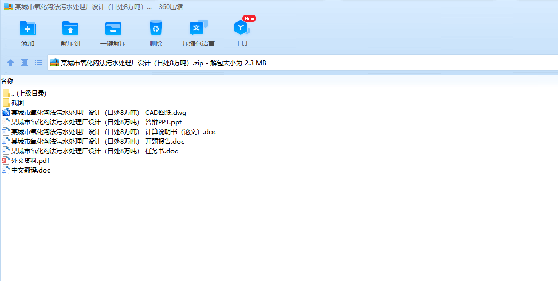Click the Word icon of 计算说明书（论文）.doc
The height and width of the screenshot is (281, 558).
click(x=6, y=132)
